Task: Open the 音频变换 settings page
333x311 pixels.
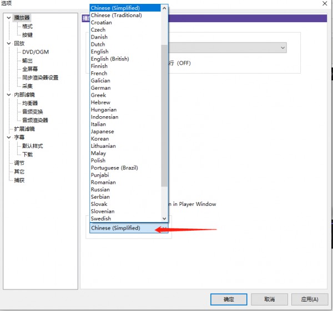Action: click(33, 112)
